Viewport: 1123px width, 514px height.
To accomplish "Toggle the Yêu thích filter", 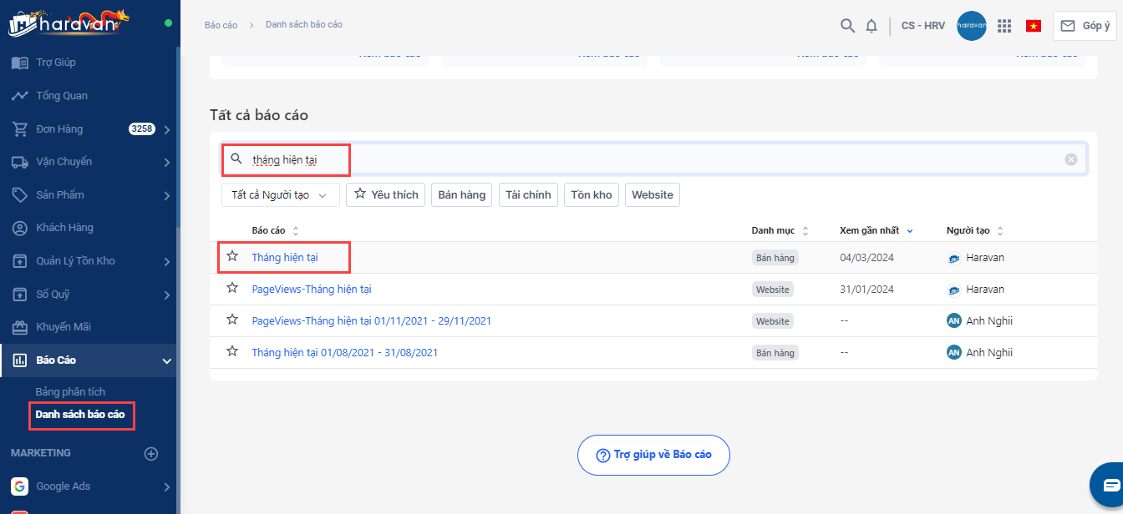I will click(386, 194).
